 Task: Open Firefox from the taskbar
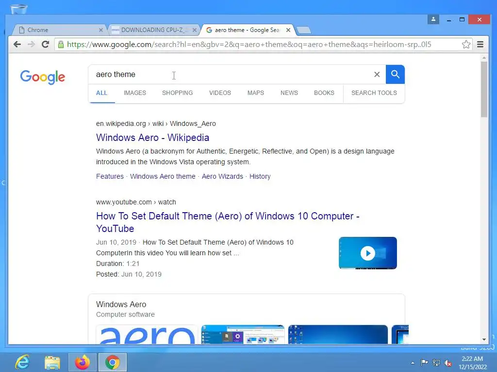(x=83, y=362)
